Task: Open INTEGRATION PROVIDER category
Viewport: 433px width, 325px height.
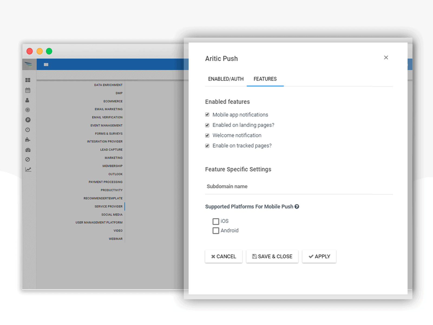Action: pyautogui.click(x=105, y=141)
